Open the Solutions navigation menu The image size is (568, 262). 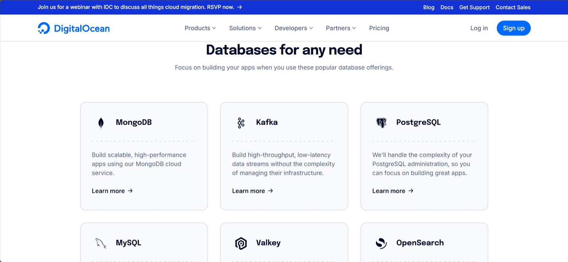[x=245, y=28]
